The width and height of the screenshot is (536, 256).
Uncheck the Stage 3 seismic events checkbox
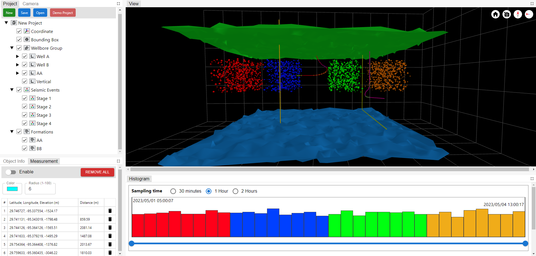(x=25, y=115)
